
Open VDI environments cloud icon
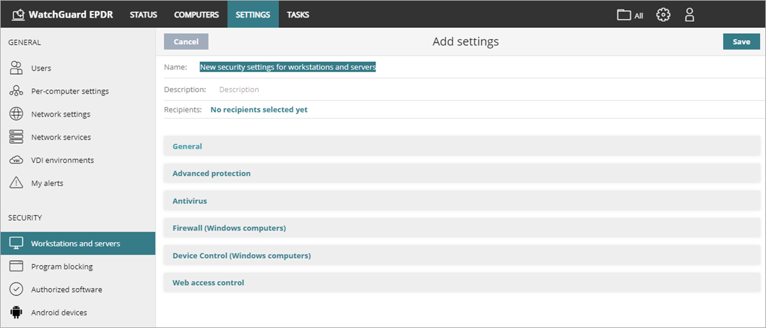tap(17, 160)
